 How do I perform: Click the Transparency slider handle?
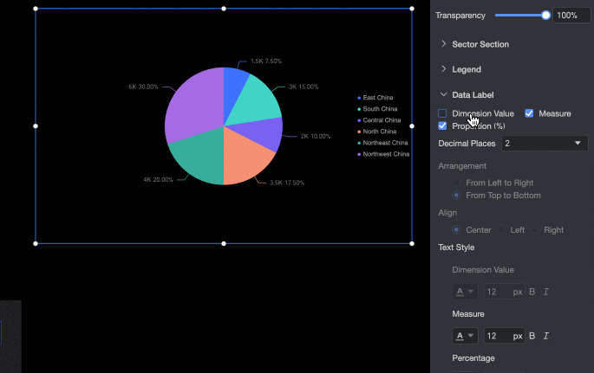click(x=545, y=15)
